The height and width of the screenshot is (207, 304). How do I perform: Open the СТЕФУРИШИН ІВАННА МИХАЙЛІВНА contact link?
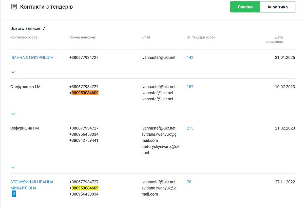[32, 185]
